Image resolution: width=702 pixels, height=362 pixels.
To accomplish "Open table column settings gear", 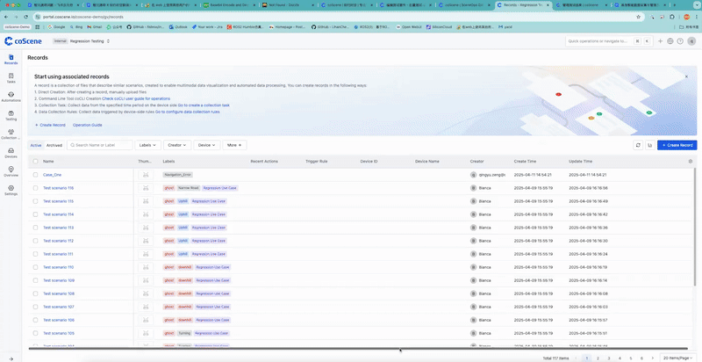I will tap(690, 162).
